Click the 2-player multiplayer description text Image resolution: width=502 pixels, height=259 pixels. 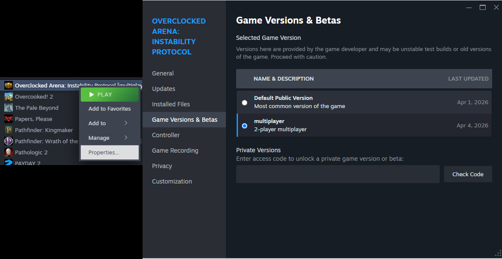pos(280,129)
